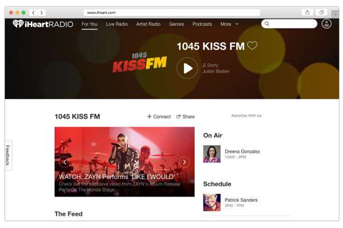Click the browser address bar
This screenshot has height=228, width=343.
pos(172,13)
